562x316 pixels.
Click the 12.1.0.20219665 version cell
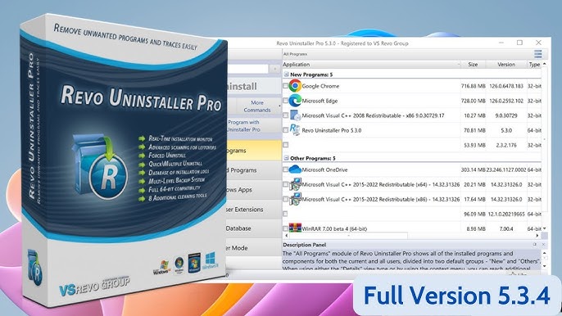pos(506,214)
